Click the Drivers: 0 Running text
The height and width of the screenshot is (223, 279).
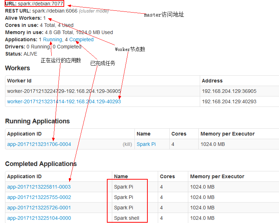(x=28, y=47)
